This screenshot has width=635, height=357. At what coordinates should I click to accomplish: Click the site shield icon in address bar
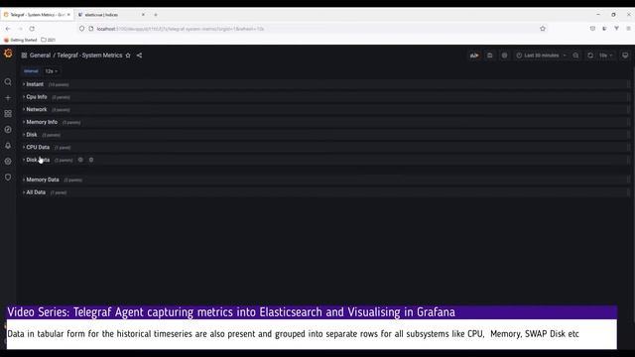81,29
